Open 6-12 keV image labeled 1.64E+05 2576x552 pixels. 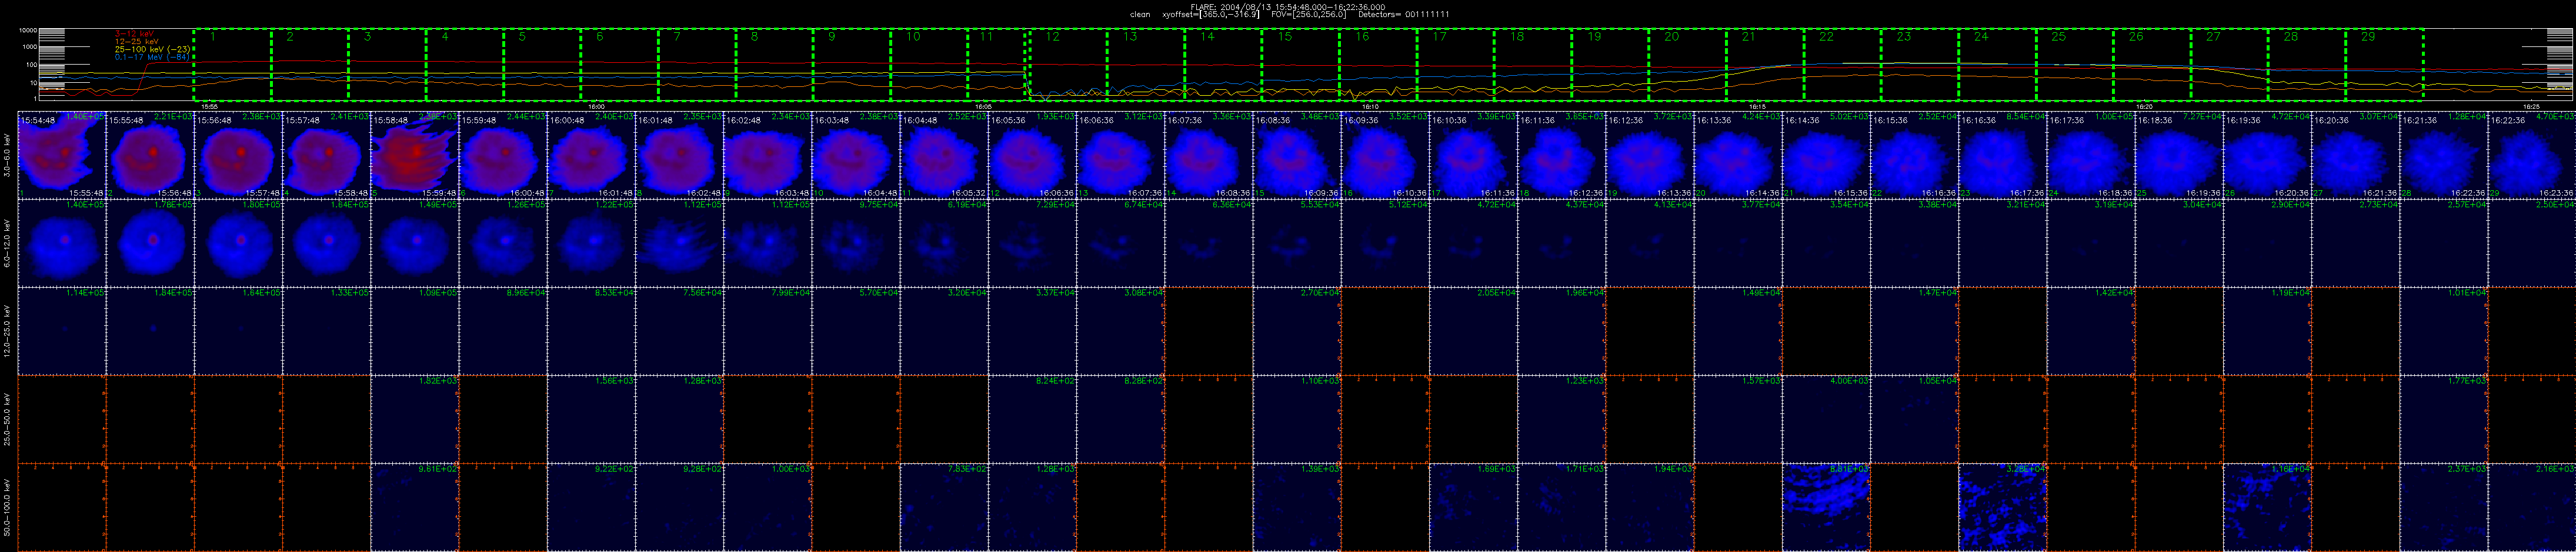[x=327, y=243]
